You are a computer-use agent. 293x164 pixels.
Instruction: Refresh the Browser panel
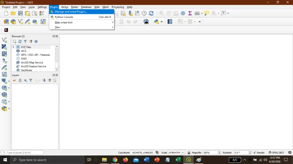click(x=20, y=42)
